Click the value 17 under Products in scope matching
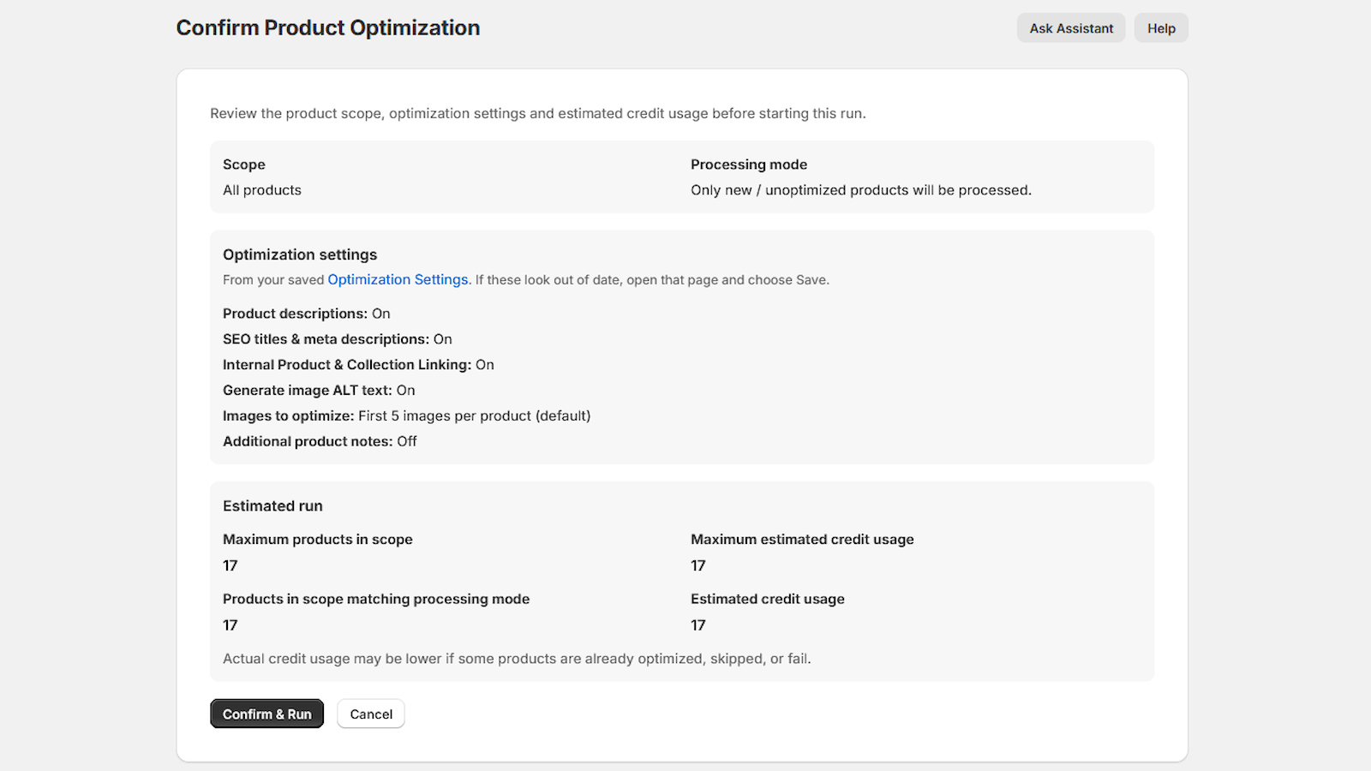This screenshot has width=1371, height=771. tap(230, 625)
